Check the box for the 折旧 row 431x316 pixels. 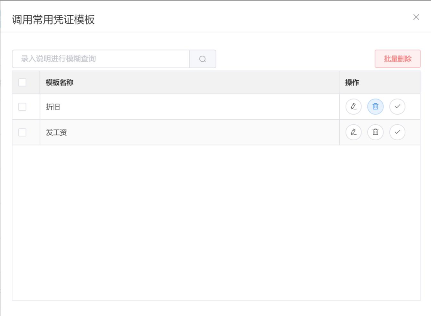(x=22, y=107)
